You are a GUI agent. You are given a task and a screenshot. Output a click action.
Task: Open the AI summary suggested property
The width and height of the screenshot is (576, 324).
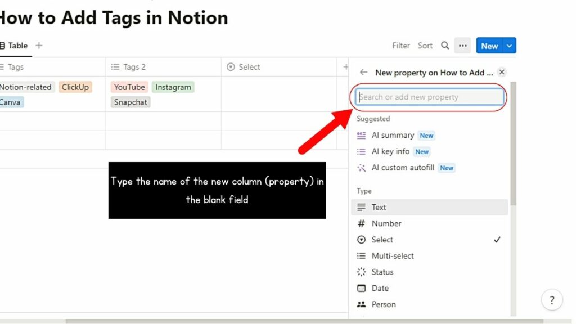pyautogui.click(x=393, y=135)
